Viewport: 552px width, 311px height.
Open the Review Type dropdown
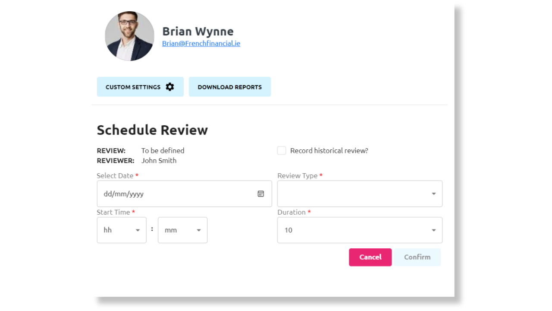360,194
